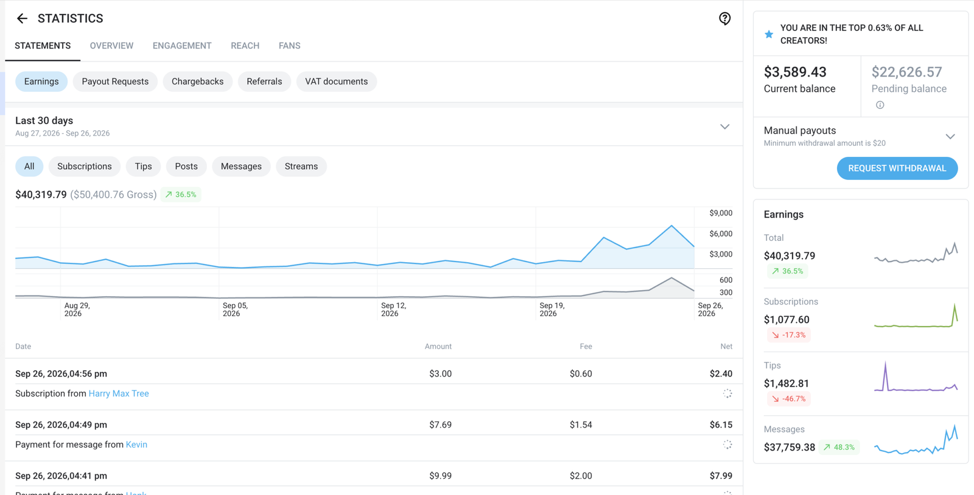Expand the Last 30 days date range
Viewport: 974px width, 495px height.
(x=724, y=126)
